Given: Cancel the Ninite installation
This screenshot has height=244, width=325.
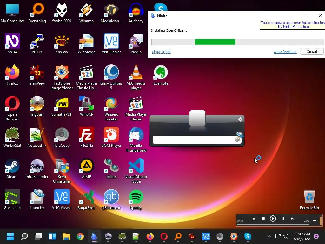Looking at the screenshot, I should click(312, 51).
